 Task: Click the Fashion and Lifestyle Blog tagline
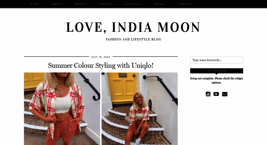tap(133, 39)
